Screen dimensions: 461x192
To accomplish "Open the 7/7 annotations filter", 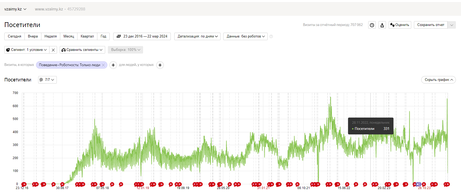I will pyautogui.click(x=47, y=80).
